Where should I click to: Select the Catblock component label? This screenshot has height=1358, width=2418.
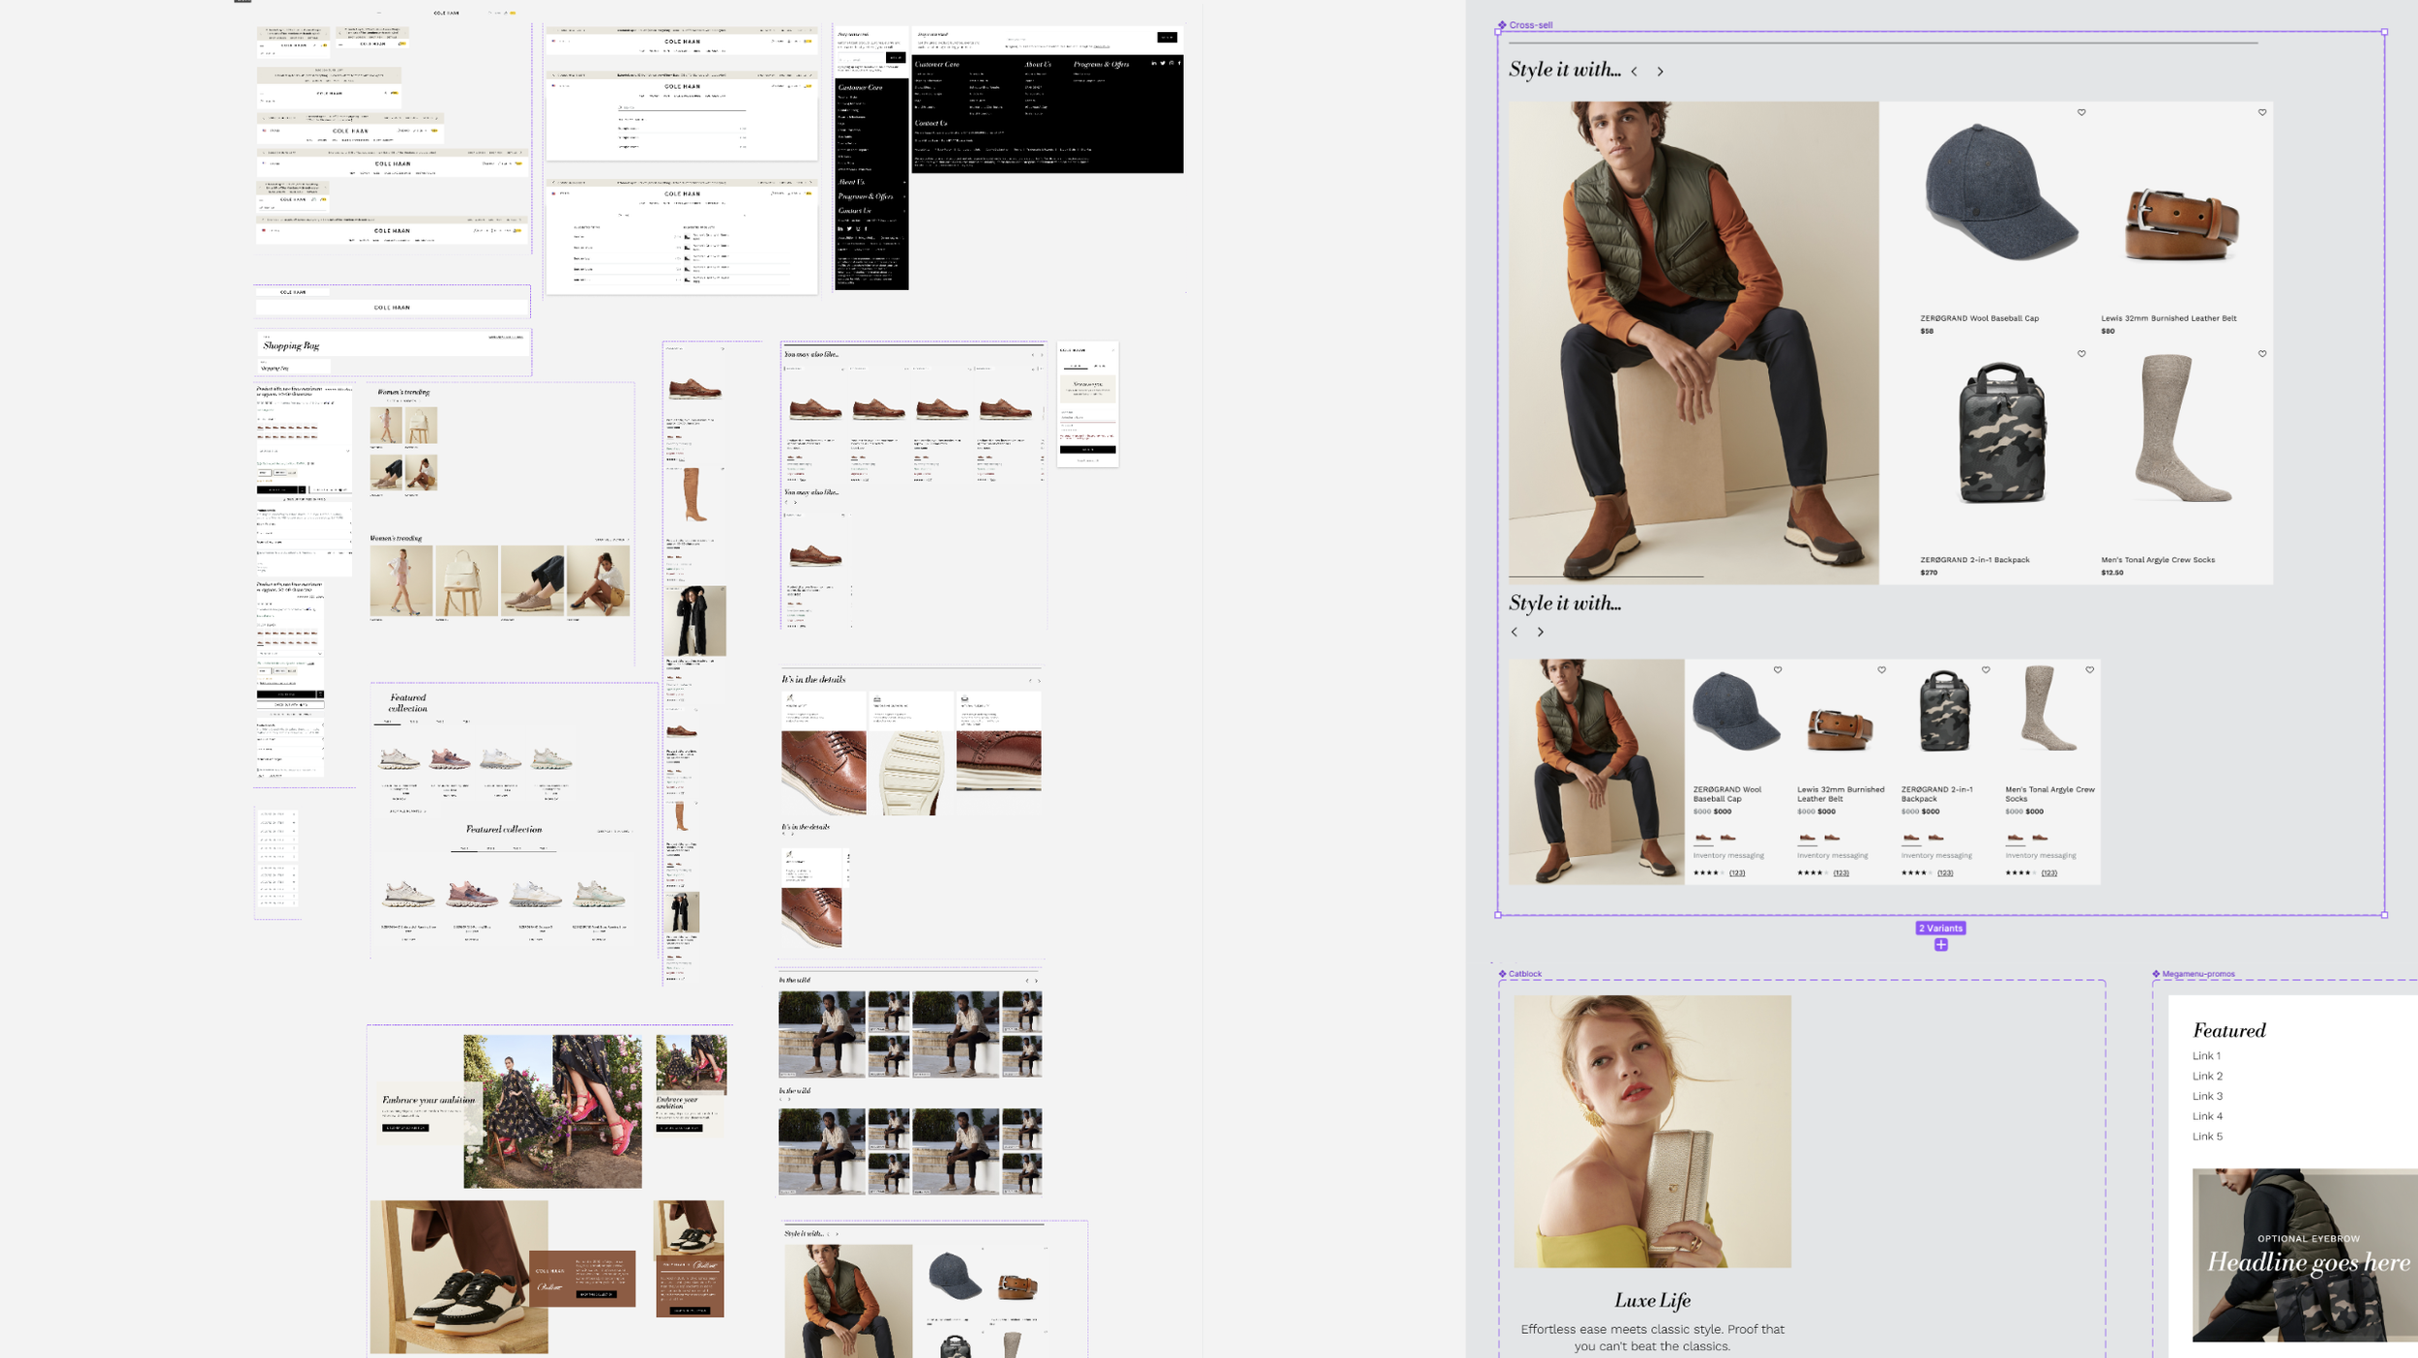(x=1524, y=974)
